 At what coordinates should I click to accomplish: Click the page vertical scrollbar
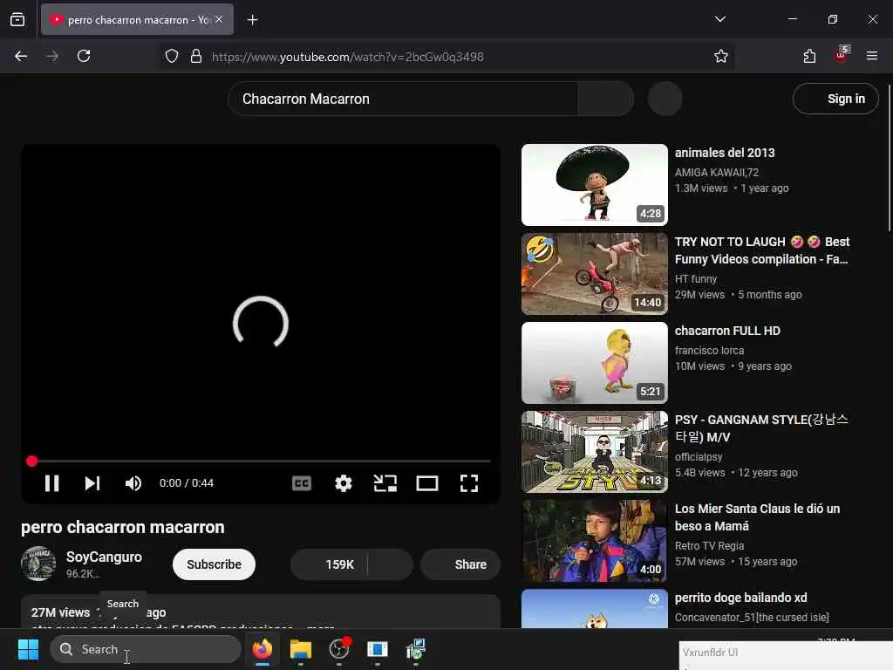point(889,158)
